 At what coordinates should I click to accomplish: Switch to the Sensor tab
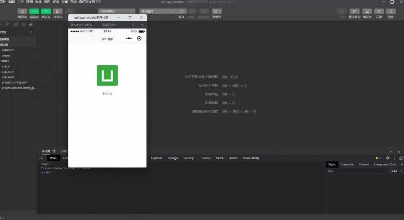point(206,158)
